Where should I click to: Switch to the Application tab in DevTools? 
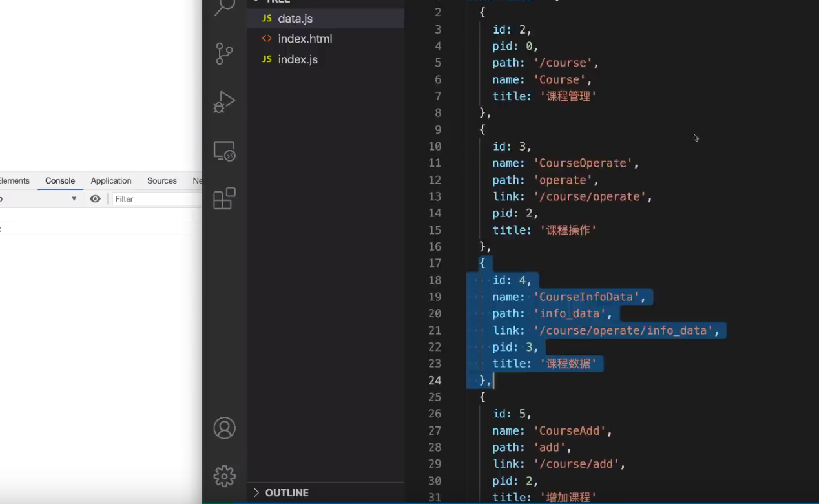pos(111,181)
